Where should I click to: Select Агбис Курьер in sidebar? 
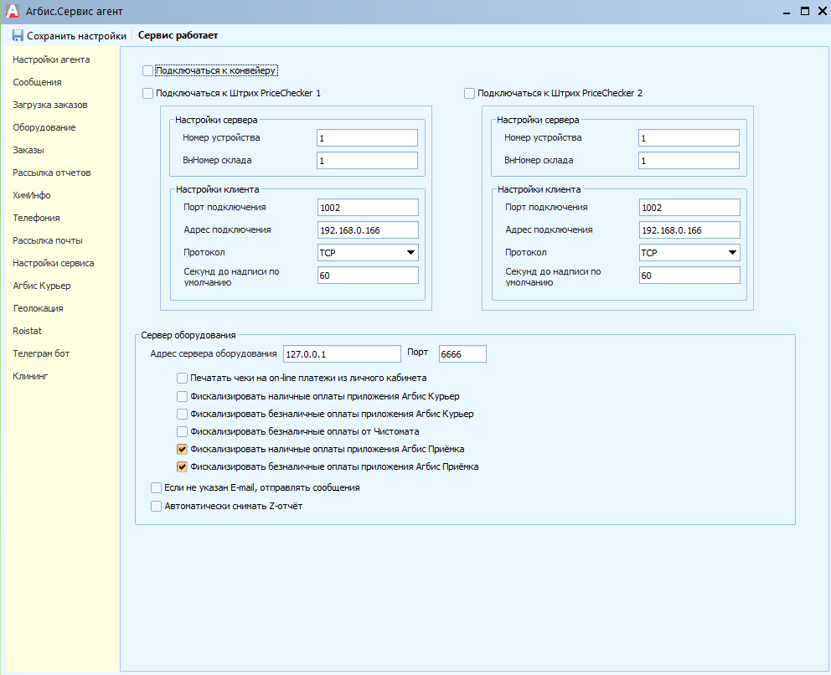tap(42, 286)
